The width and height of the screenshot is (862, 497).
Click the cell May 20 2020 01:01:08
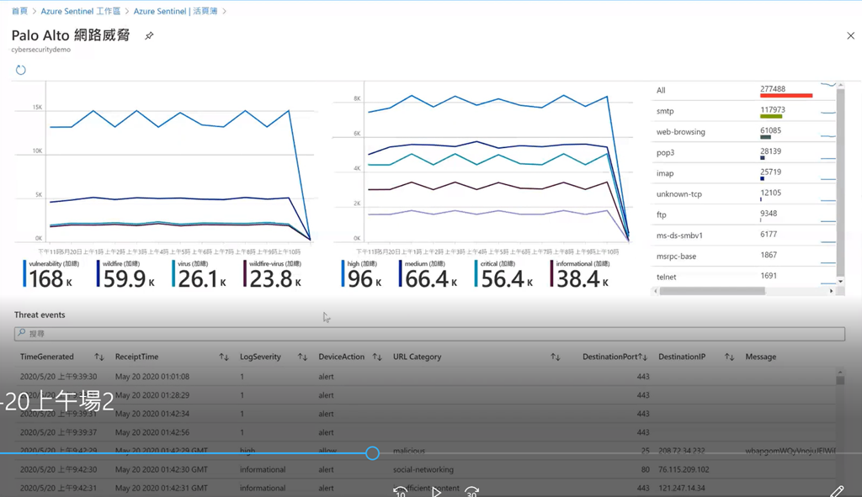point(152,377)
